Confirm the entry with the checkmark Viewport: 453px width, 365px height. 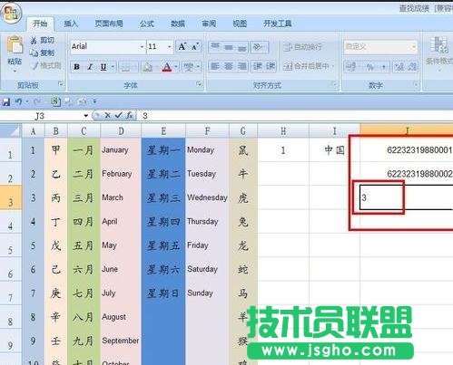click(119, 115)
